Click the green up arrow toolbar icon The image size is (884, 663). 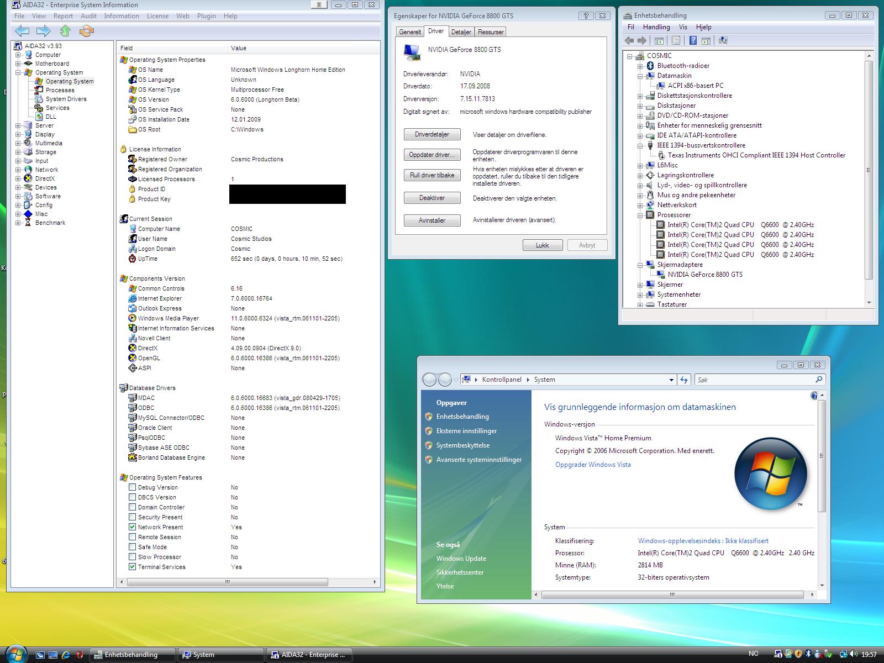pyautogui.click(x=65, y=31)
